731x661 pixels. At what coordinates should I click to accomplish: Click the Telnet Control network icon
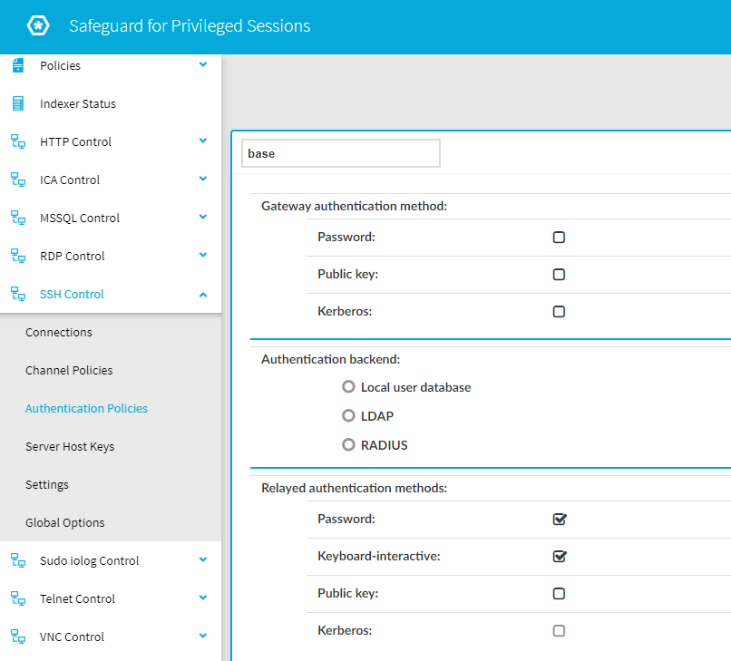pyautogui.click(x=18, y=598)
